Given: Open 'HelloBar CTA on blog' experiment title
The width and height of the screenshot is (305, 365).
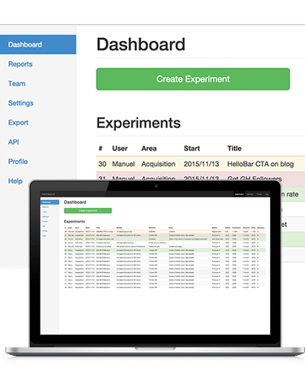Looking at the screenshot, I should click(261, 164).
